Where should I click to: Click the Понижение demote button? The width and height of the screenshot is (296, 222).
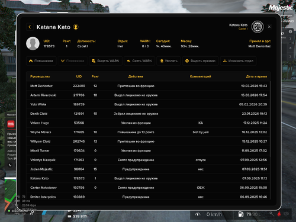73,61
